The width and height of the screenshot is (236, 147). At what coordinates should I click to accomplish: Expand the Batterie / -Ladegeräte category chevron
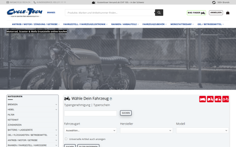point(56,130)
